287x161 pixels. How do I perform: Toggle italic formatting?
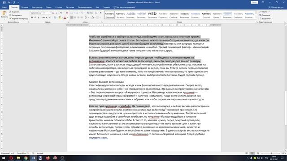pos(35,17)
